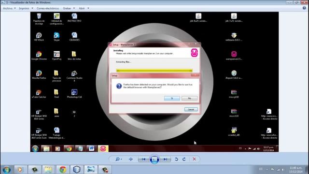Rotate the photo counterclockwise
The image size is (309, 174).
tap(176, 159)
